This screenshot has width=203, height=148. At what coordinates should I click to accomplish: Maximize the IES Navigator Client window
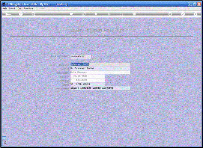coord(194,4)
